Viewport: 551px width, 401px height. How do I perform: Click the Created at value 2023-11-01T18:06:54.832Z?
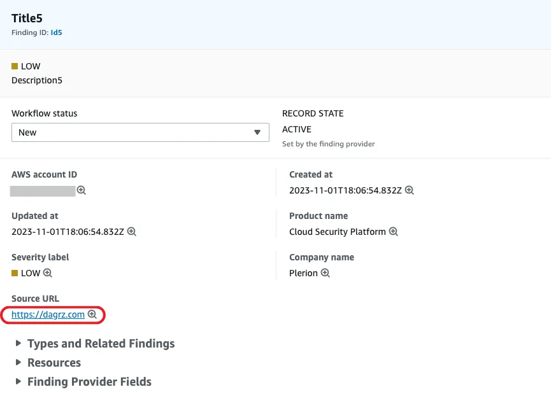345,190
